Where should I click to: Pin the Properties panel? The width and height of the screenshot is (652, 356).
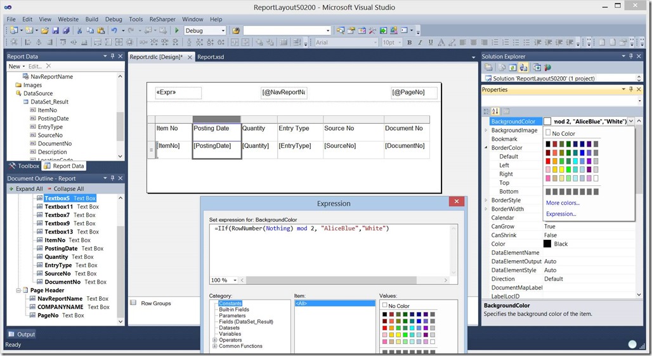click(x=631, y=89)
